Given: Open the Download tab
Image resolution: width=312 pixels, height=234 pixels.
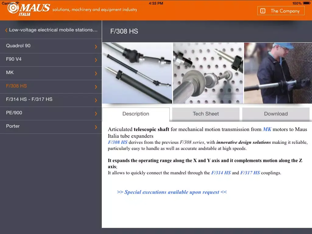Looking at the screenshot, I should point(276,114).
